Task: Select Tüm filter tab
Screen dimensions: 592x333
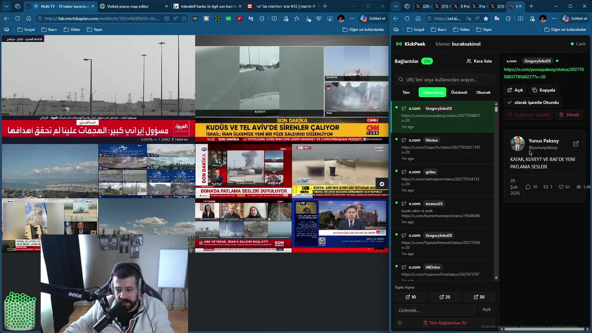Action: click(x=406, y=92)
